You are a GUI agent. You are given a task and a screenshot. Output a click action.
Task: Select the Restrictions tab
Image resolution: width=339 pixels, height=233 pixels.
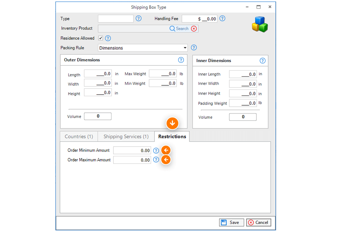[x=172, y=136]
